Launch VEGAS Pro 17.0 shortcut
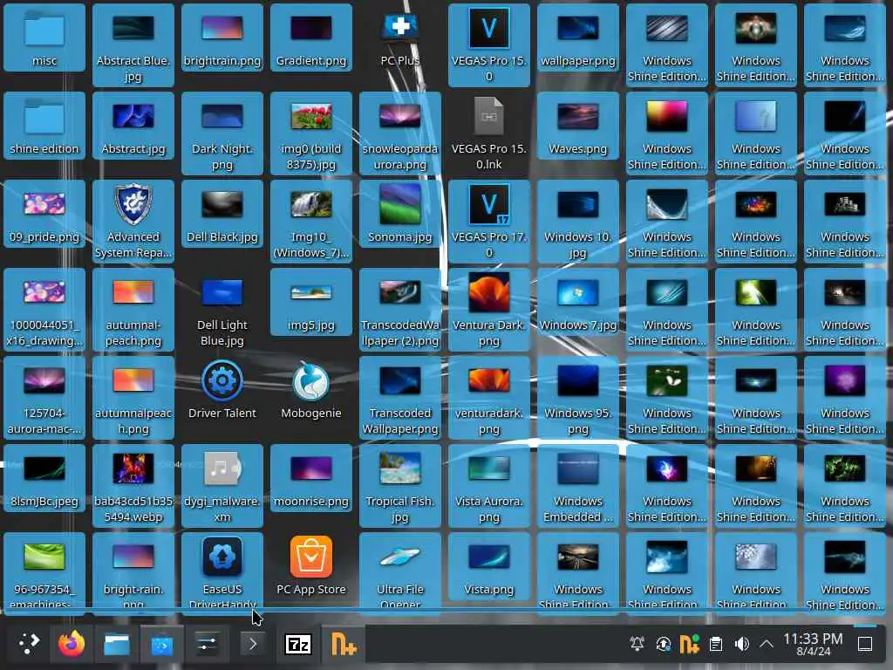893x670 pixels. point(488,221)
